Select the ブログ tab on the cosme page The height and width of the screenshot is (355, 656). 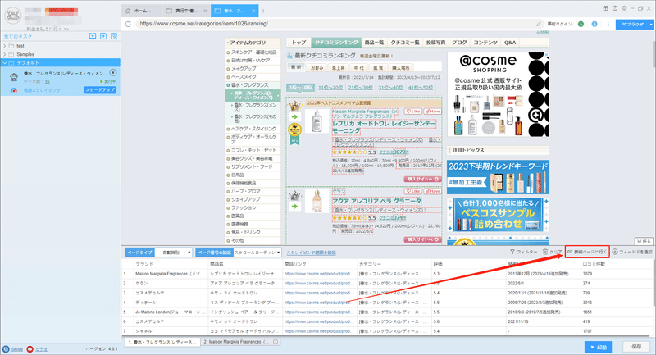click(459, 43)
